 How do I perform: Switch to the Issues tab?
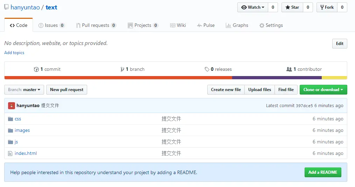coord(51,25)
